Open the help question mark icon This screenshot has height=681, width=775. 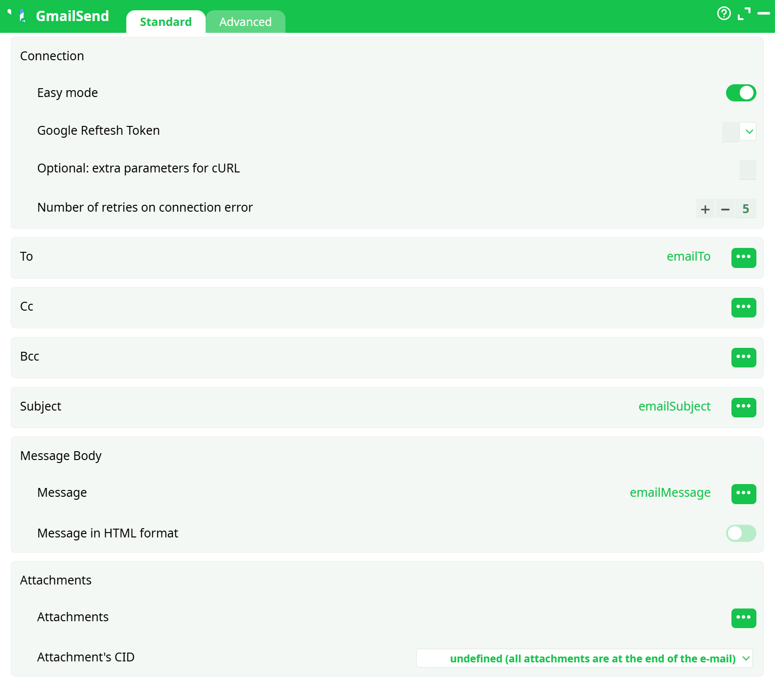coord(724,13)
